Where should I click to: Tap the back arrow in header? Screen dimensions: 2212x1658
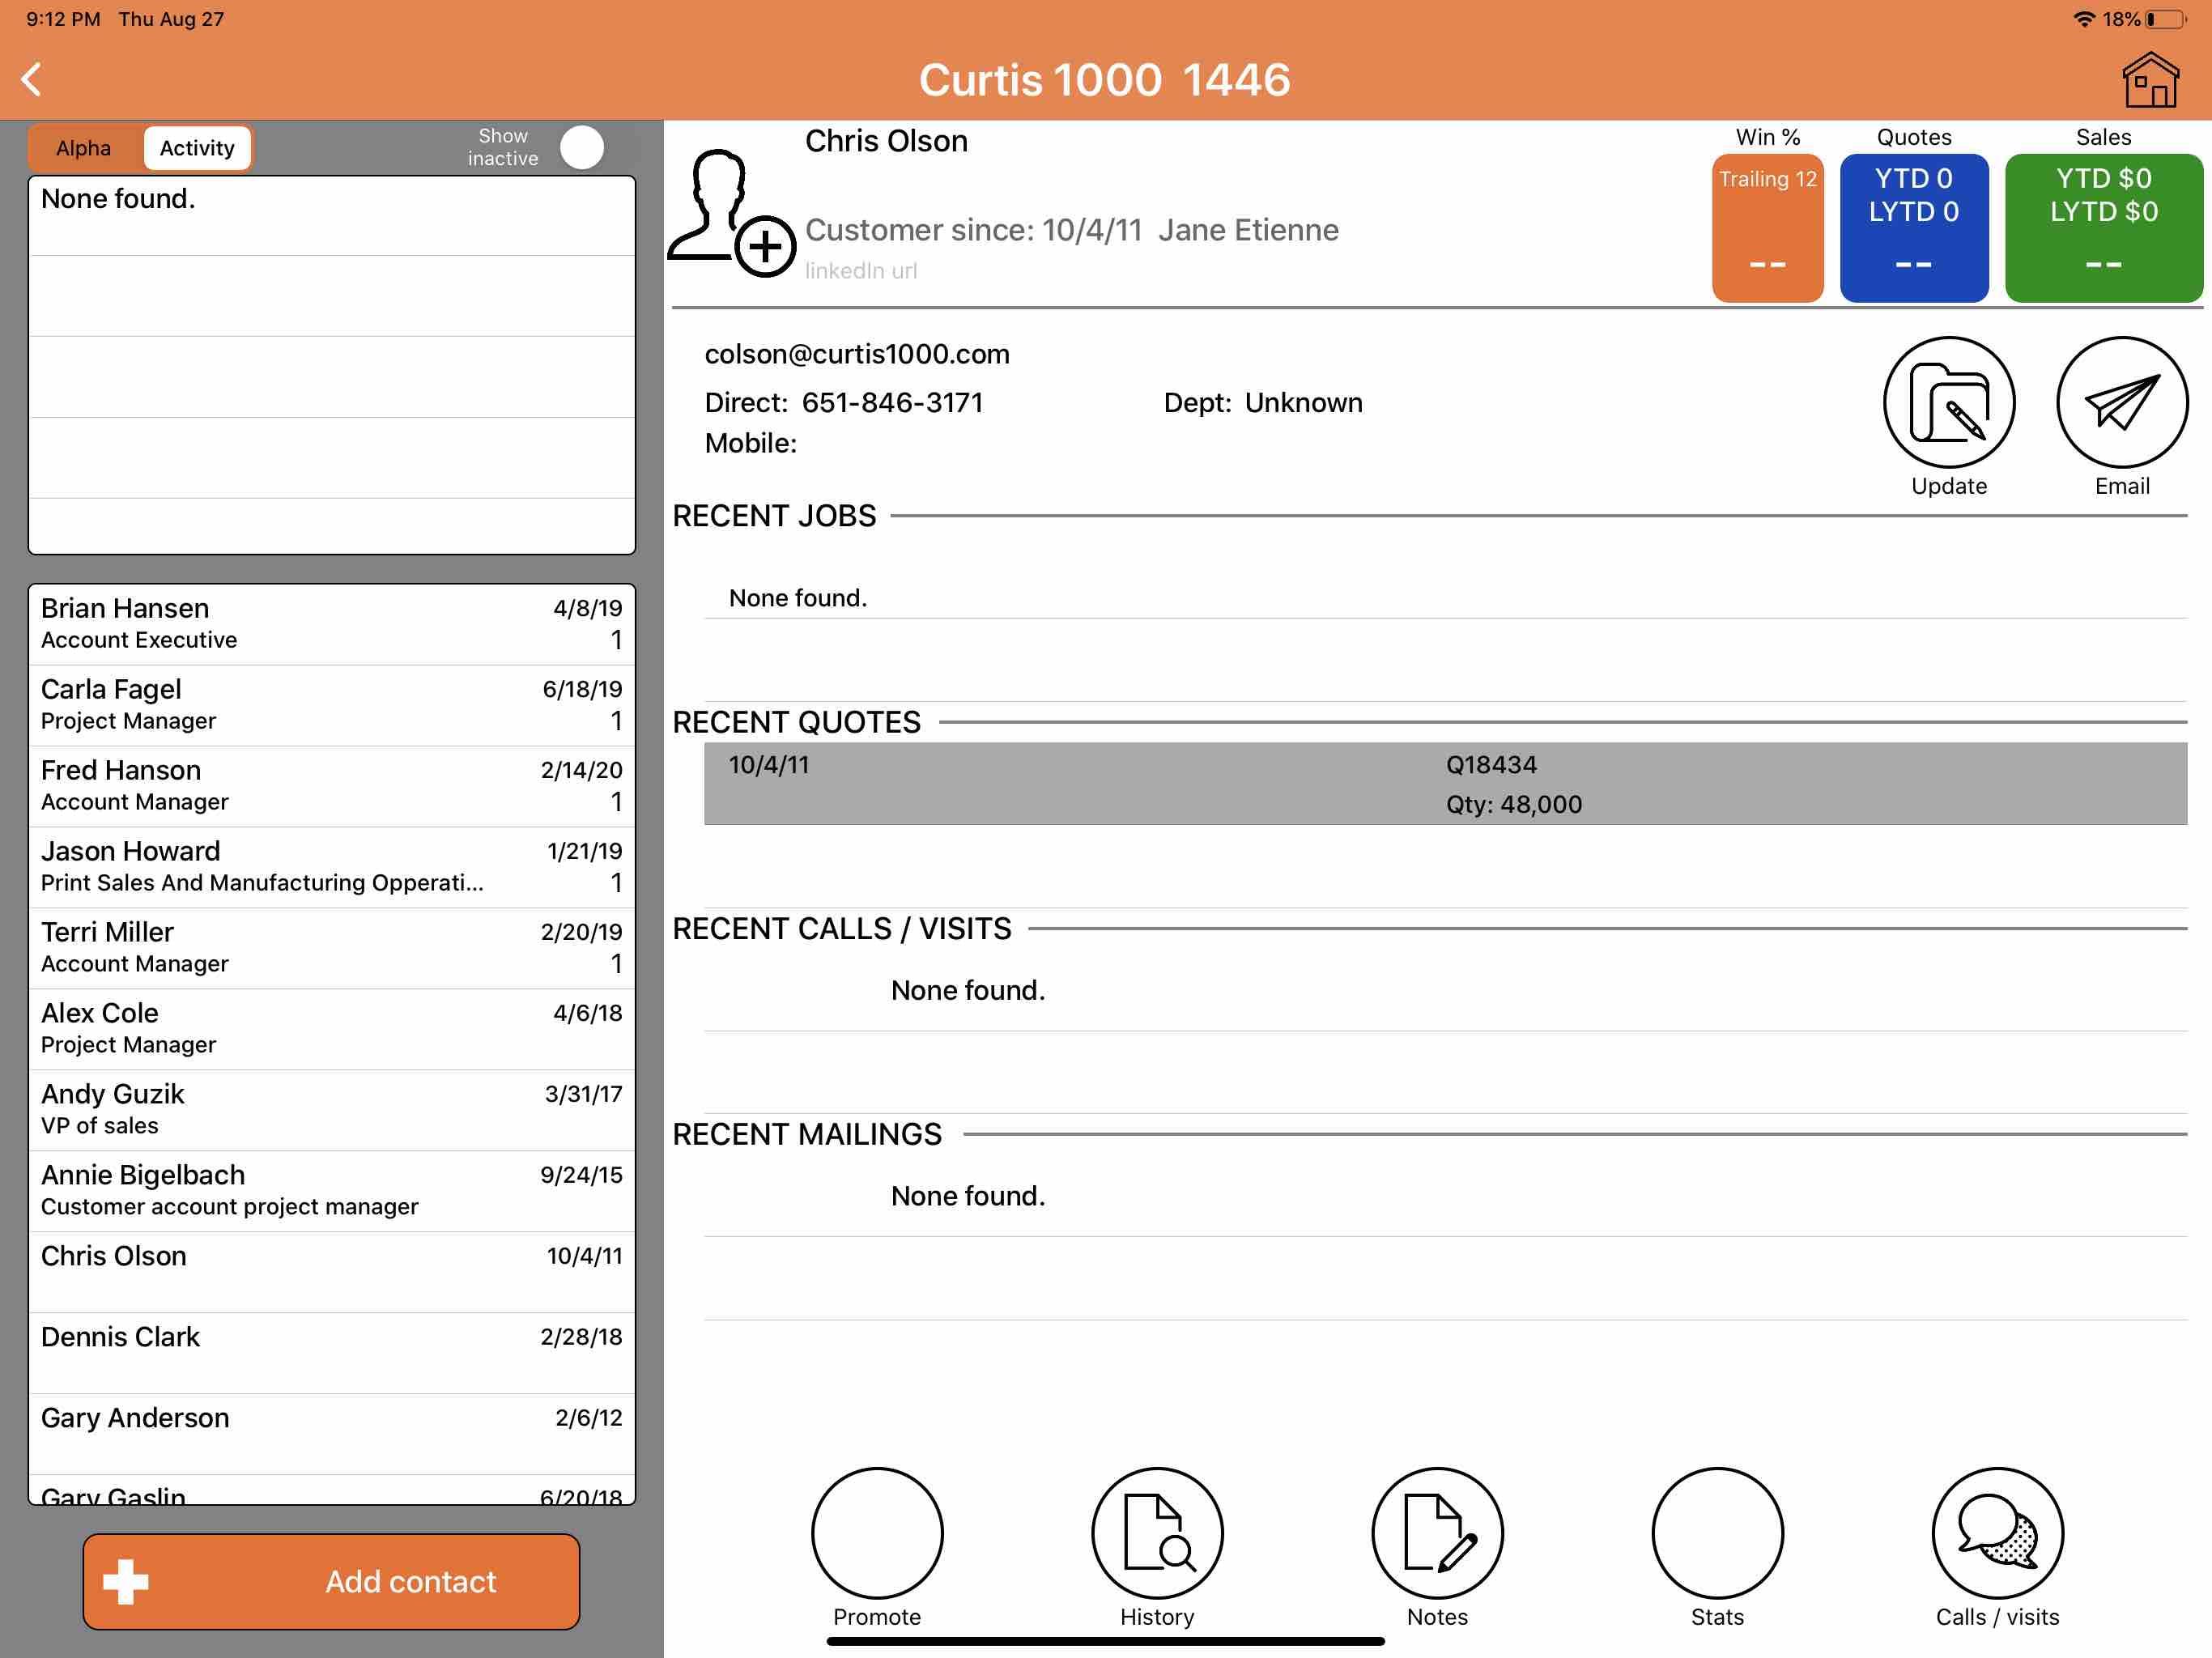pos(32,80)
